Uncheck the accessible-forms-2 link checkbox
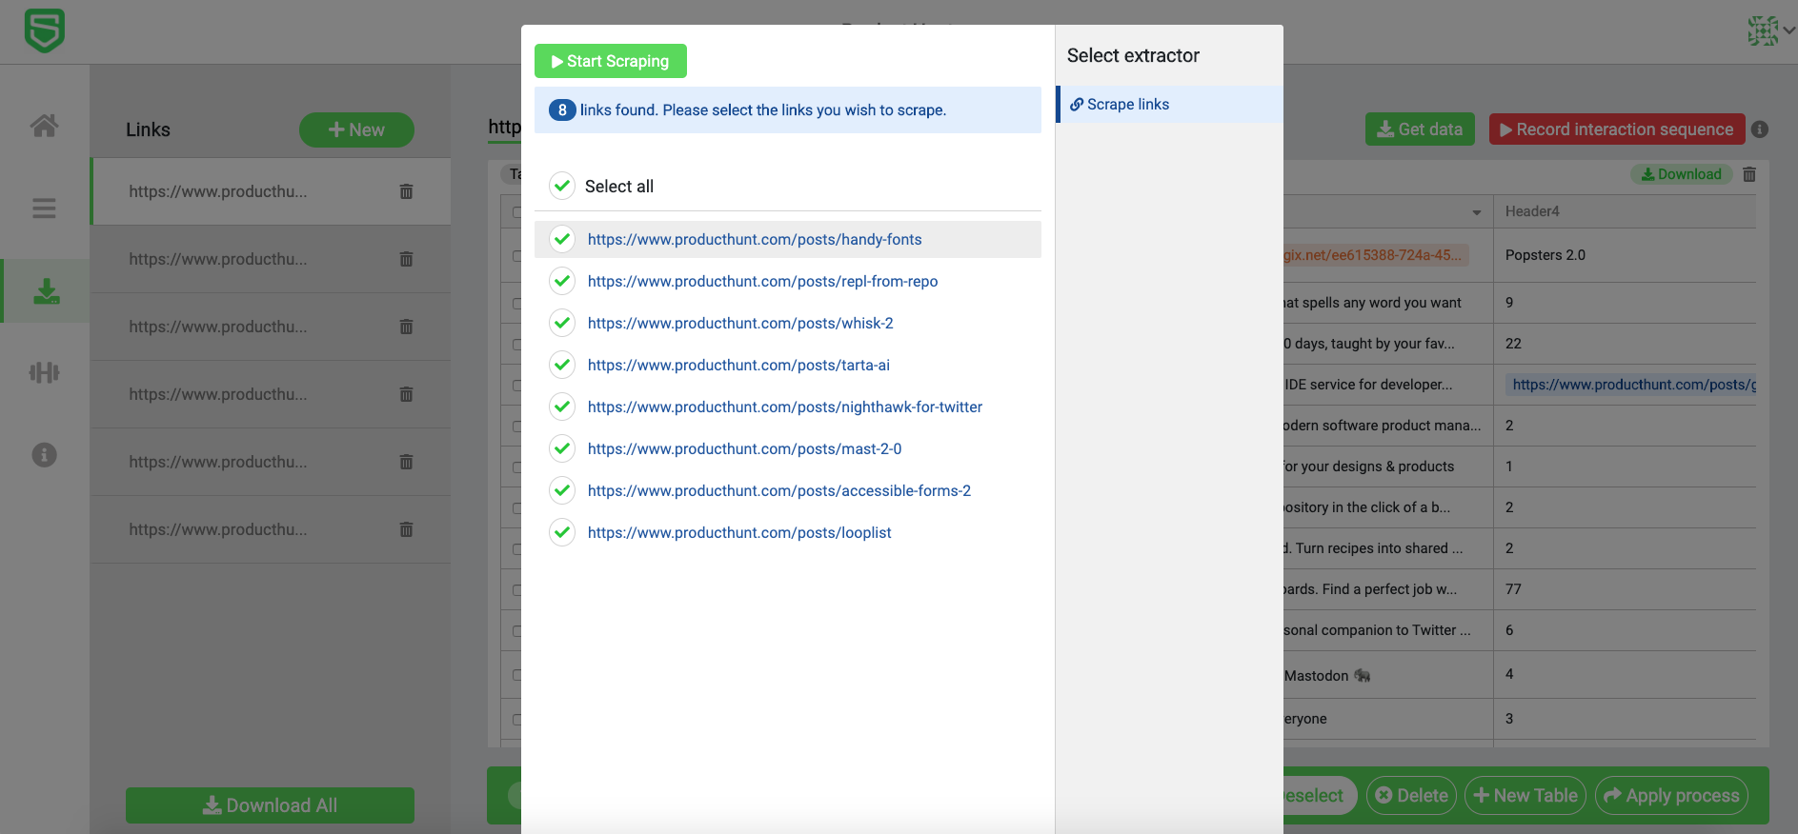Screen dimensions: 1798x834 pos(562,490)
